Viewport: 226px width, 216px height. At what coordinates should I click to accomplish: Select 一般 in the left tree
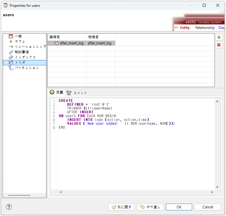(x=18, y=36)
